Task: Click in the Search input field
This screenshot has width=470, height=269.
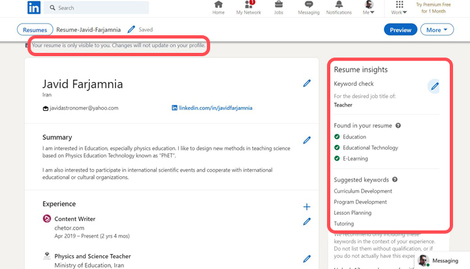Action: (101, 8)
